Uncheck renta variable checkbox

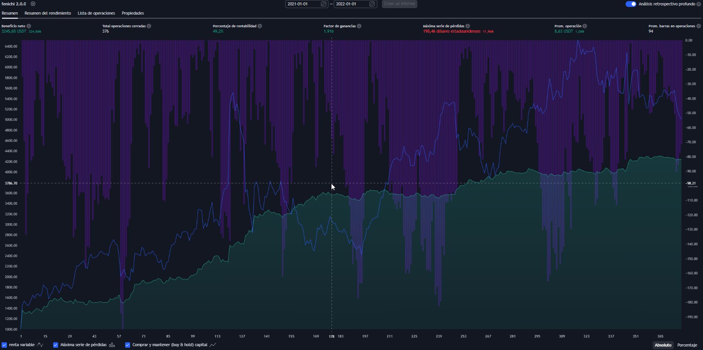point(4,345)
